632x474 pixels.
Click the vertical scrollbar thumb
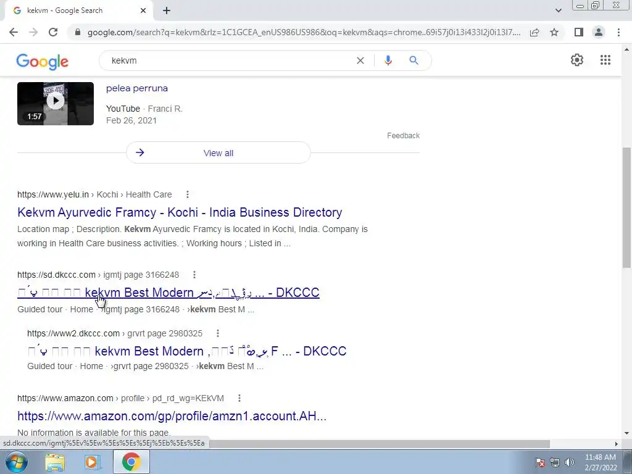[x=627, y=207]
